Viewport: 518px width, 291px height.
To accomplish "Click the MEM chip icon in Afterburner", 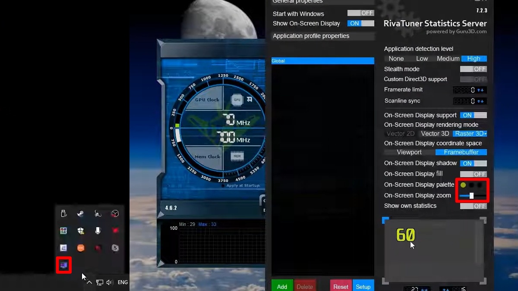I will (237, 156).
